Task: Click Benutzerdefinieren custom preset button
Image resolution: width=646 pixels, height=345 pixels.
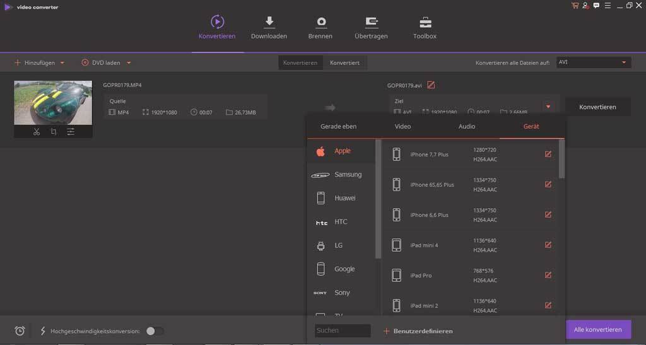Action: coord(418,331)
